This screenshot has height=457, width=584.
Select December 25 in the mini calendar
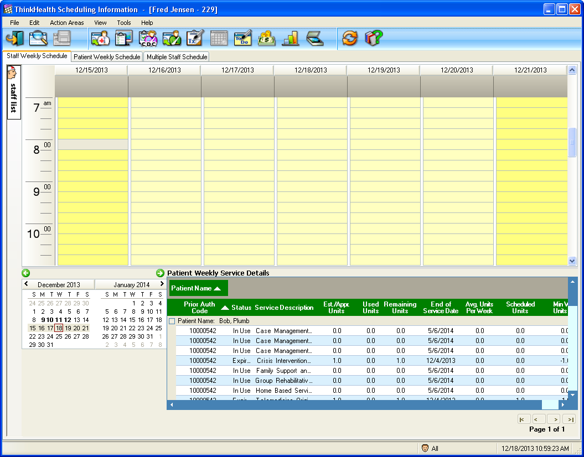pyautogui.click(x=59, y=336)
